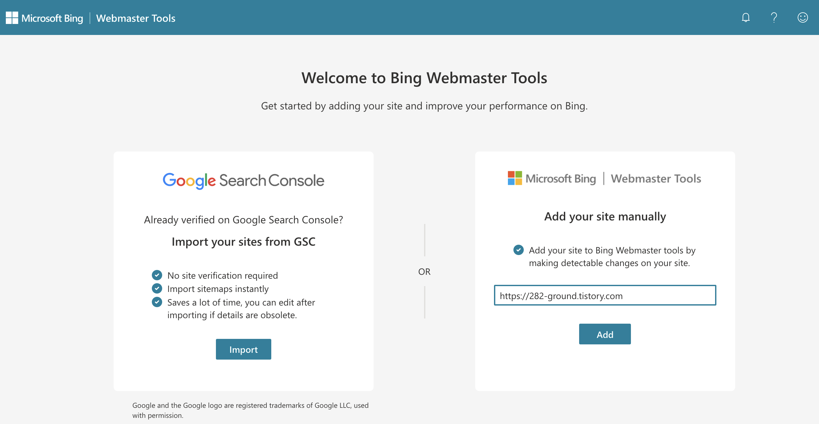Screen dimensions: 819x424
Task: Click the smiley feedback icon
Action: tap(802, 17)
